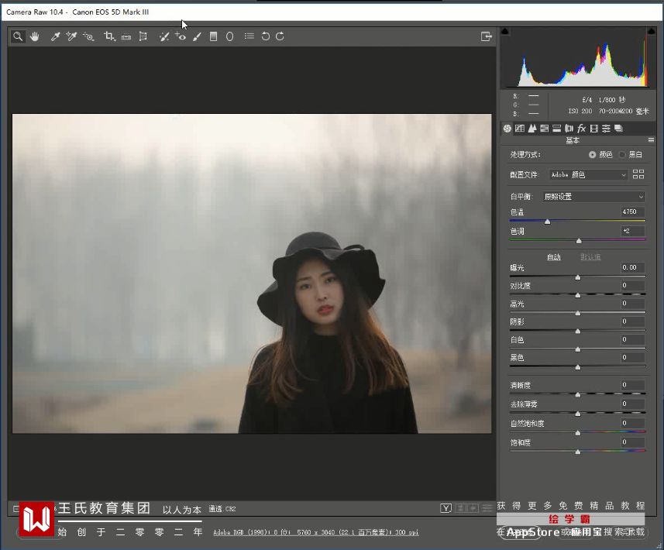664x550 pixels.
Task: Select 颜色 (Color) treatment radio button
Action: coord(593,154)
